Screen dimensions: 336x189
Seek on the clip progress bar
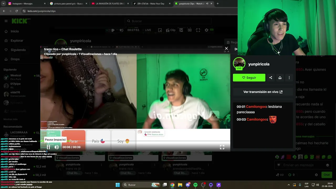(x=135, y=141)
